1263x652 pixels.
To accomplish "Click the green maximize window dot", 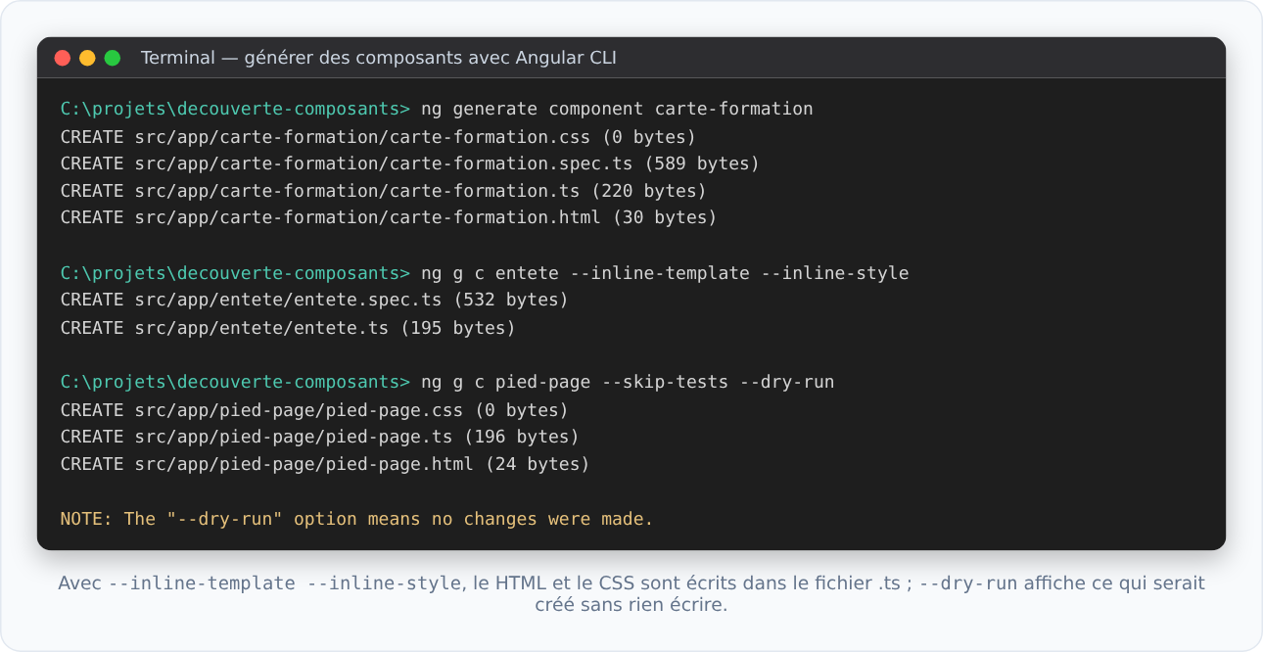I will pos(113,58).
